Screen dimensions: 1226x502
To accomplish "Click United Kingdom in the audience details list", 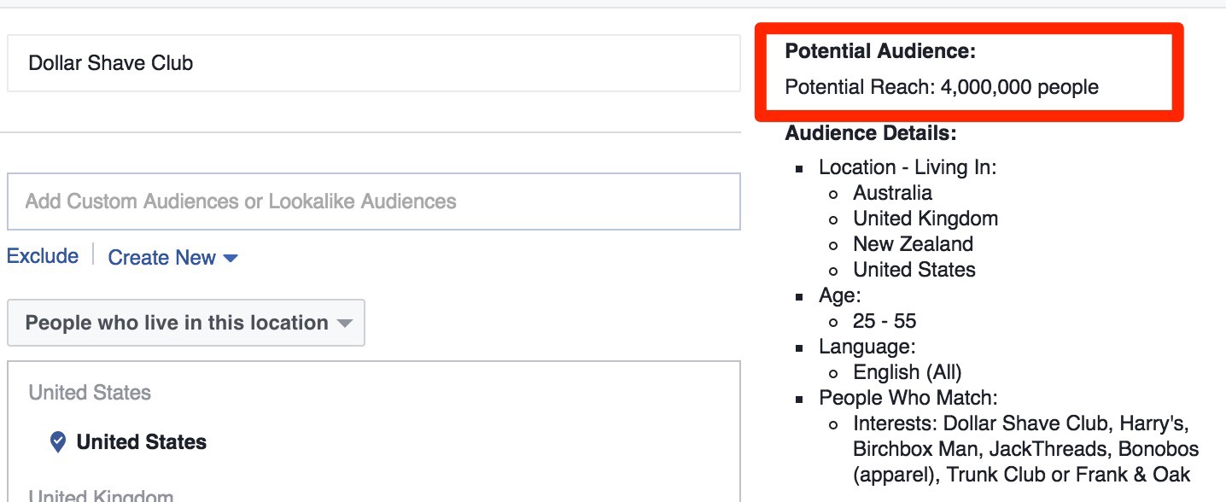I will click(x=925, y=219).
